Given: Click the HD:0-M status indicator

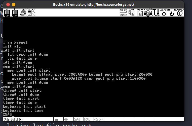Looking at the screenshot, I should click(x=99, y=120).
